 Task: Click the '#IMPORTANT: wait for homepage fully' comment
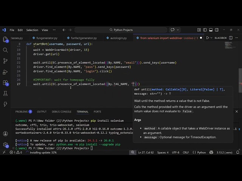[64, 80]
